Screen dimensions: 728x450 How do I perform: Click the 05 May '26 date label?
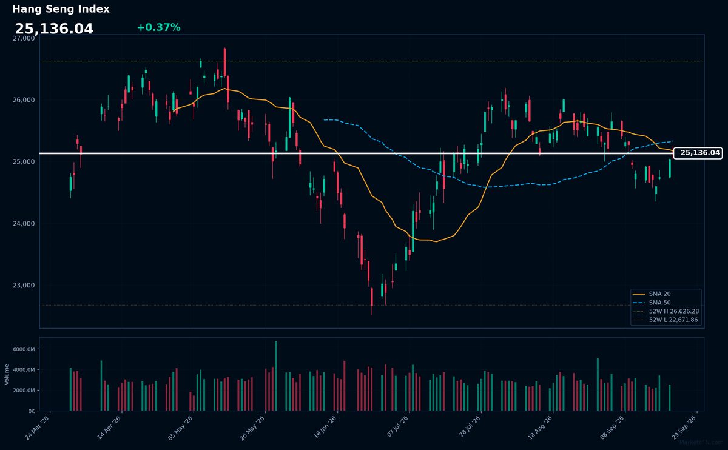pos(181,428)
